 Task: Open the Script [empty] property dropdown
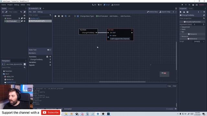click(199, 42)
